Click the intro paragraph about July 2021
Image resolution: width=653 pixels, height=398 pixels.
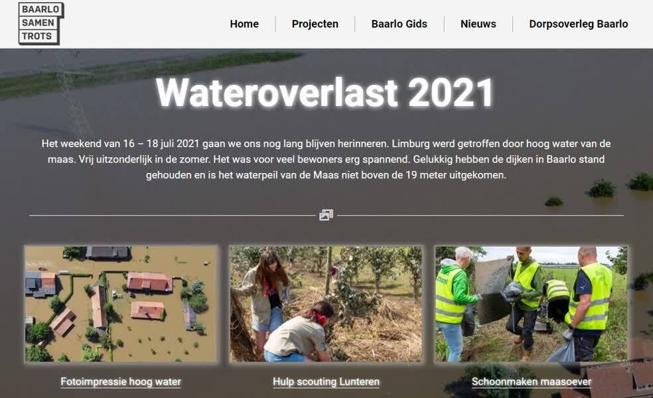[326, 159]
